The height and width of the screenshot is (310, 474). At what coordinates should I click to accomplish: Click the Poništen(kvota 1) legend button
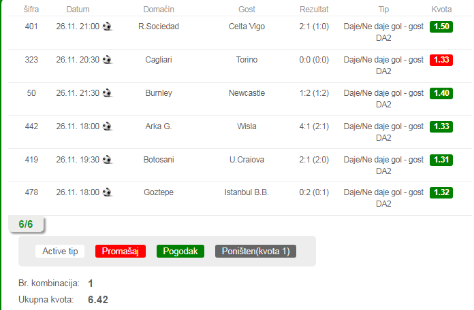(256, 251)
